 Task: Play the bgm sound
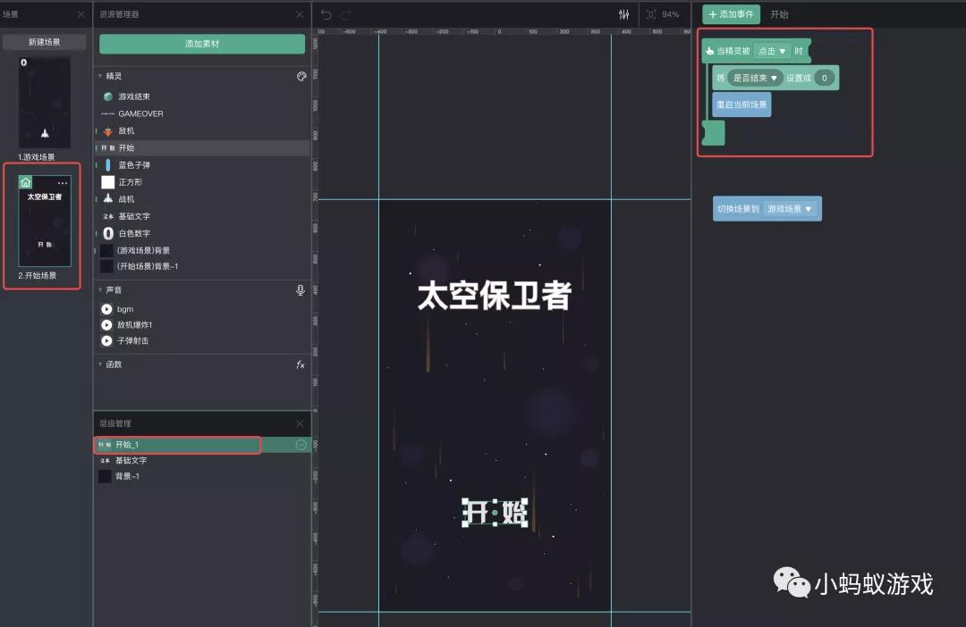(106, 308)
